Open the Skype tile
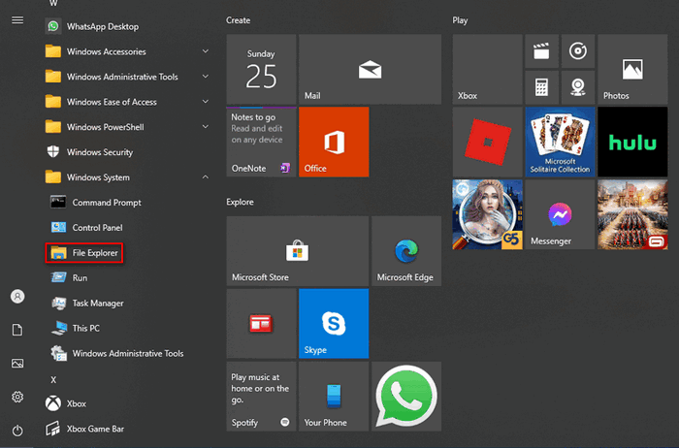 334,323
